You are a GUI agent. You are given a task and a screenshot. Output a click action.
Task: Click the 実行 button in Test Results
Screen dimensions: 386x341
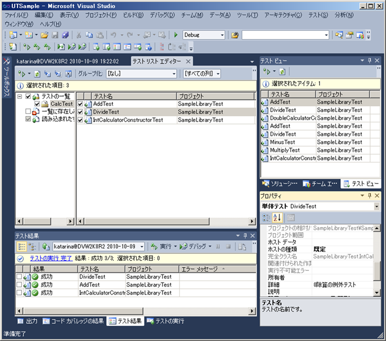[x=161, y=247]
